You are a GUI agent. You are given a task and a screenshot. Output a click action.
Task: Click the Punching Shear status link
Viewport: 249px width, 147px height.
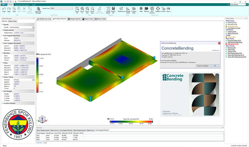click(234, 40)
